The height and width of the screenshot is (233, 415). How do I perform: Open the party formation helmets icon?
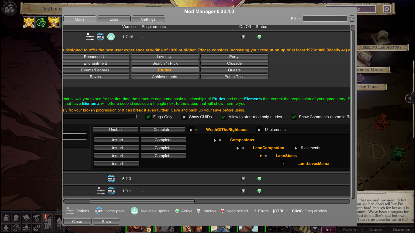[x=26, y=228]
